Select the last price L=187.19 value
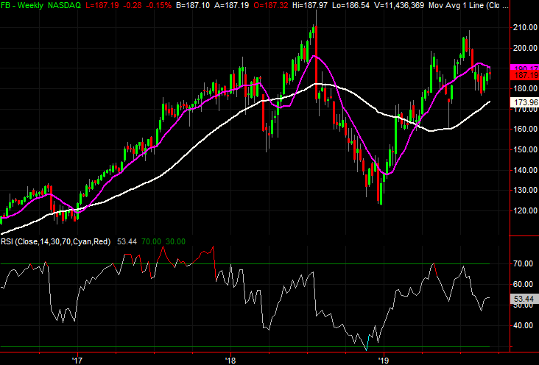The image size is (539, 365). [104, 5]
